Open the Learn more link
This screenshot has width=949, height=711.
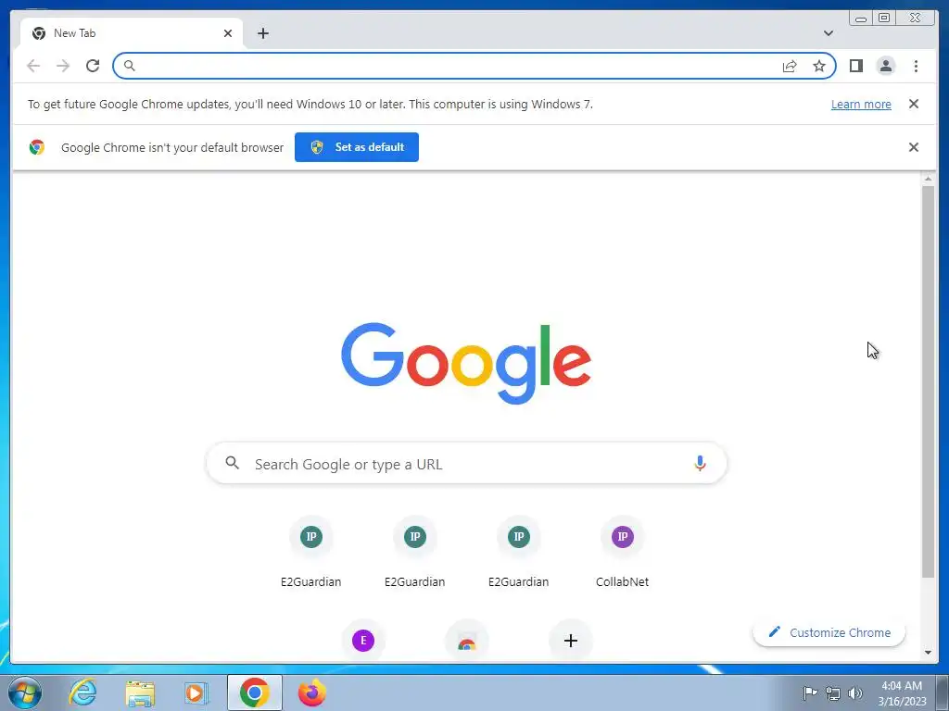861,104
